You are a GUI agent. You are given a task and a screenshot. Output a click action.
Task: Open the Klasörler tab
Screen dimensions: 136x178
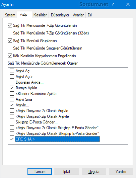[x=40, y=15]
